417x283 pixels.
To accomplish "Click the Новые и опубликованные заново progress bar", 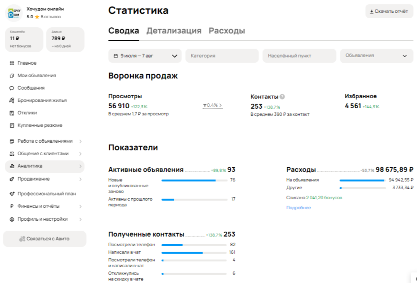I will pyautogui.click(x=194, y=181).
